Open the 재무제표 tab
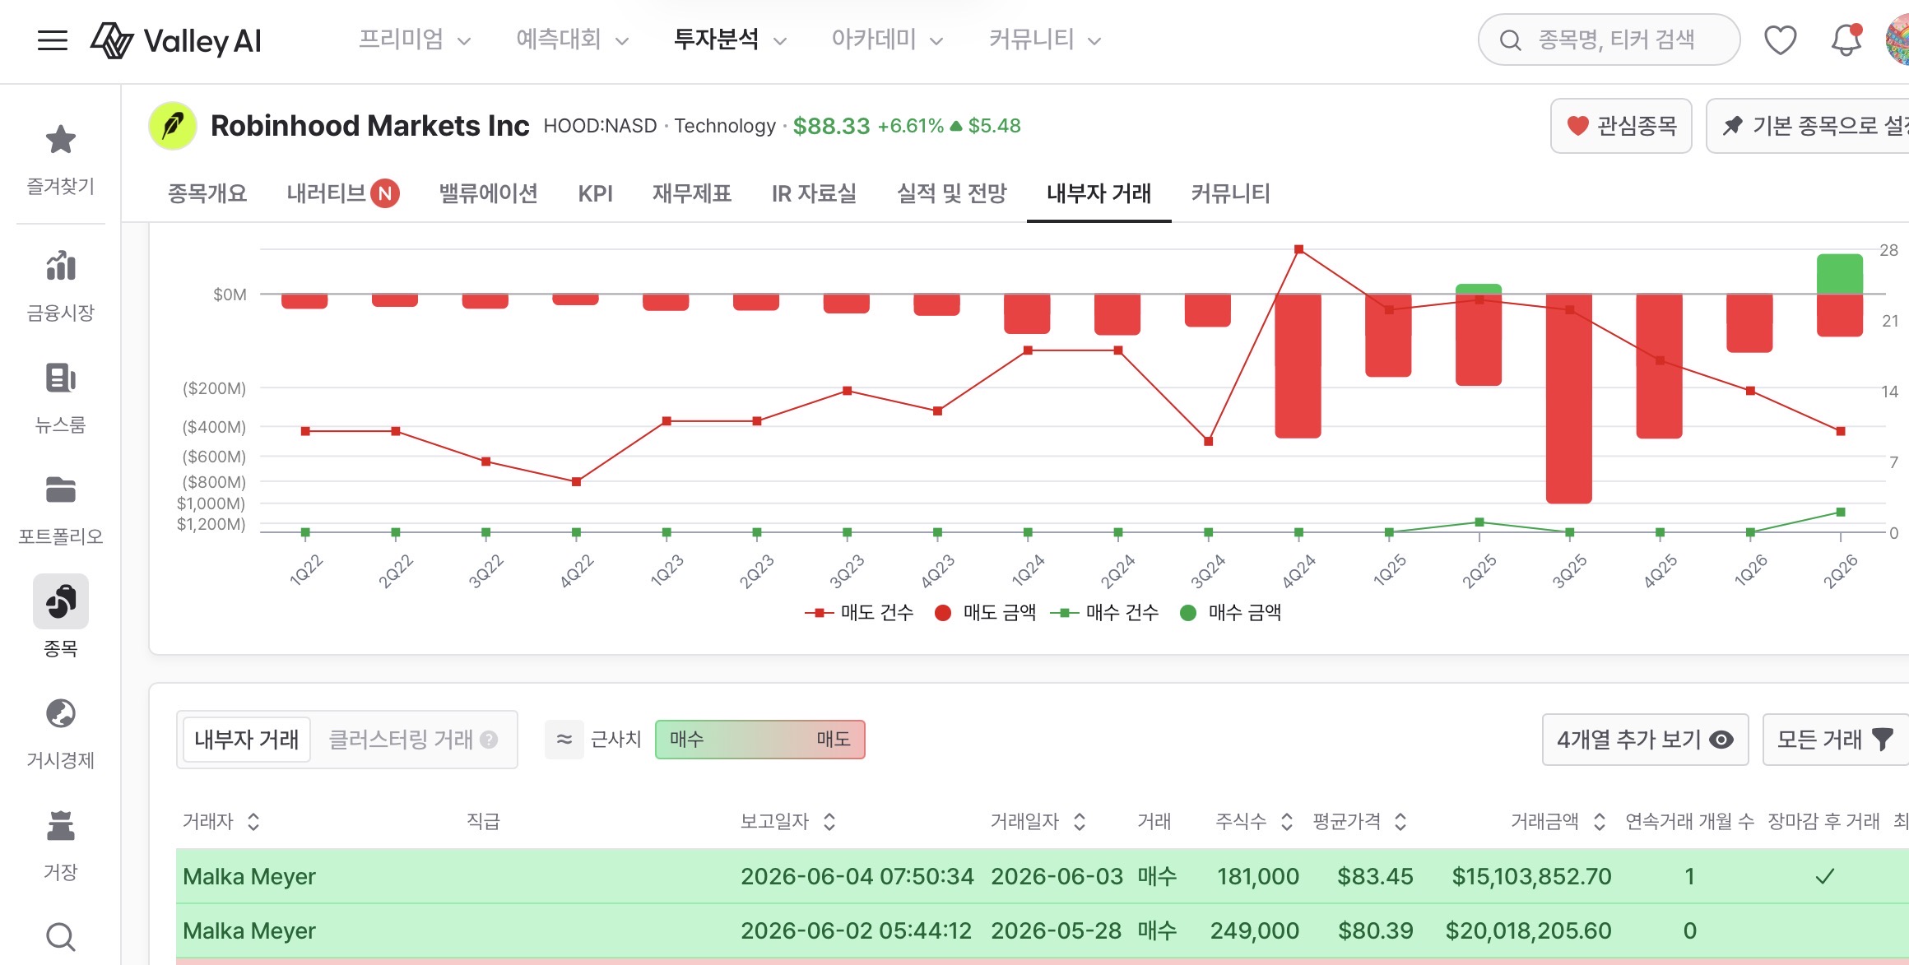The image size is (1909, 965). (692, 193)
